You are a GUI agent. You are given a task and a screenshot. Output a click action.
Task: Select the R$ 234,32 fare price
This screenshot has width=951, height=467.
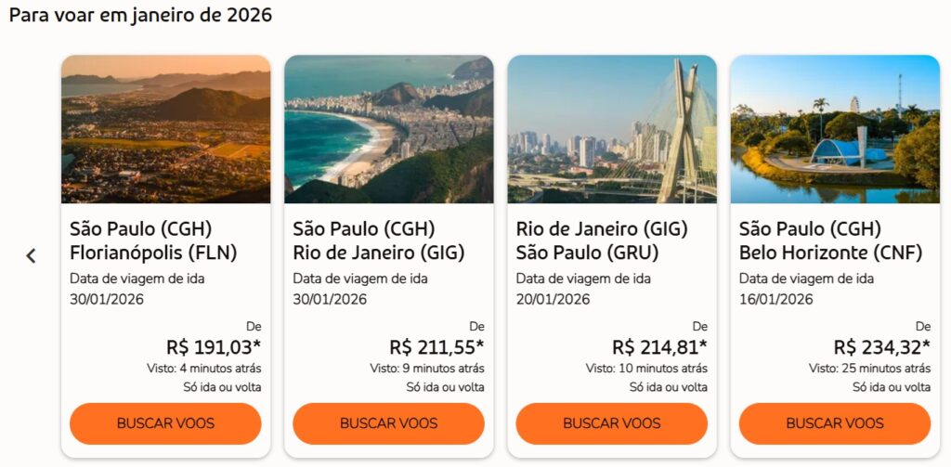[882, 347]
